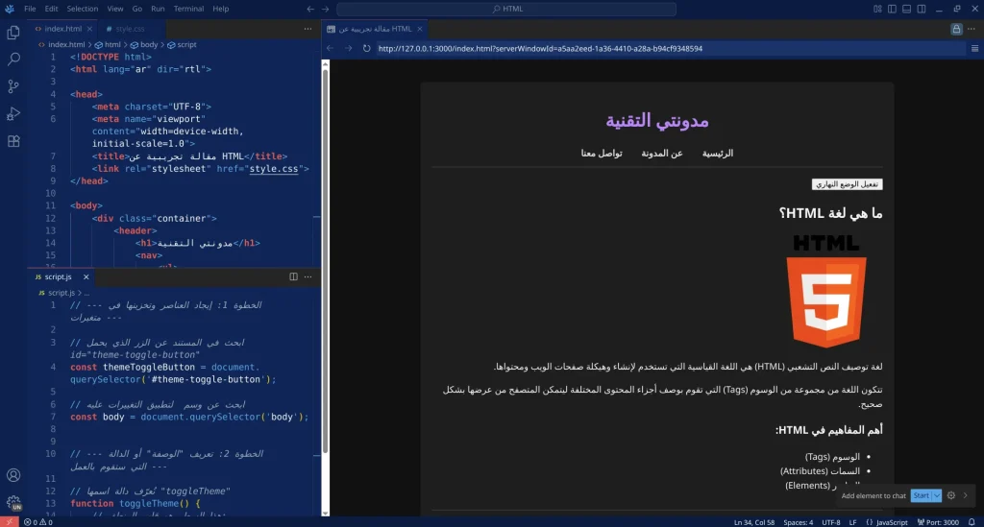Click the 'Spaces: 4' indentation status item
This screenshot has width=984, height=527.
(x=798, y=522)
